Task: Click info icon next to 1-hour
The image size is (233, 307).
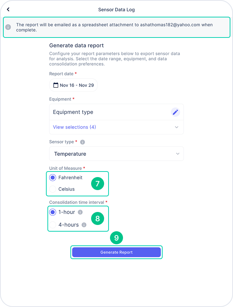Action: tap(80, 212)
